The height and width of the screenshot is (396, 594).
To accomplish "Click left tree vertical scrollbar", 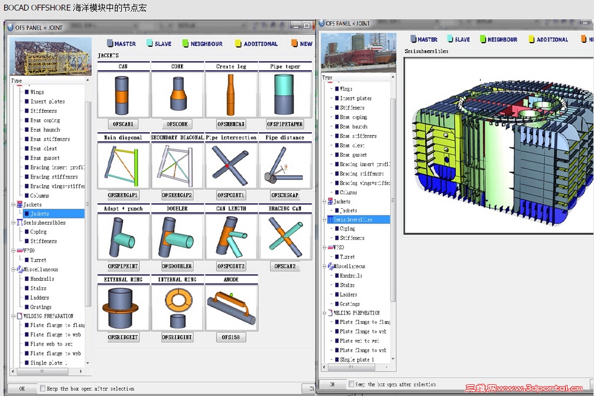I will click(x=88, y=204).
